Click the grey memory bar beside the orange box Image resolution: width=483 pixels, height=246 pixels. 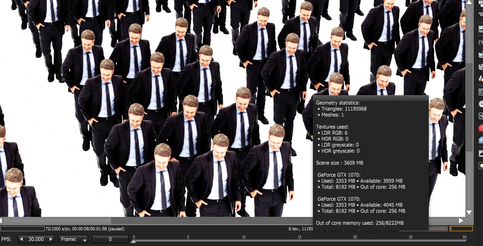click(438, 229)
